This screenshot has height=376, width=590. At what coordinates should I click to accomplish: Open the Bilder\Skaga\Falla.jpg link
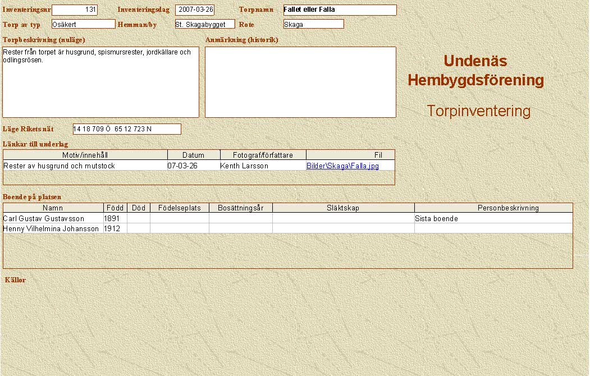(x=342, y=166)
